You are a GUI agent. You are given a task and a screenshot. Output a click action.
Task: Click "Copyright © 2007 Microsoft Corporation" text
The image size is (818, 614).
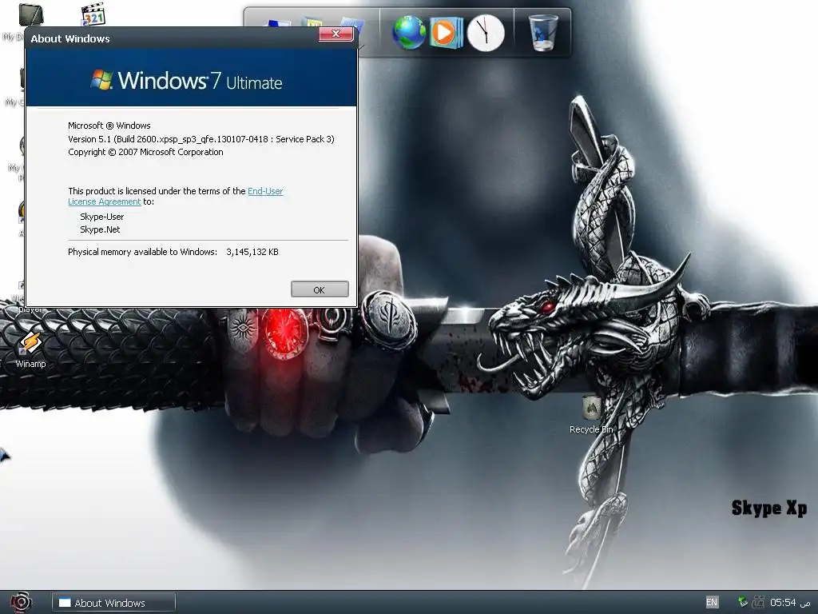pyautogui.click(x=145, y=152)
